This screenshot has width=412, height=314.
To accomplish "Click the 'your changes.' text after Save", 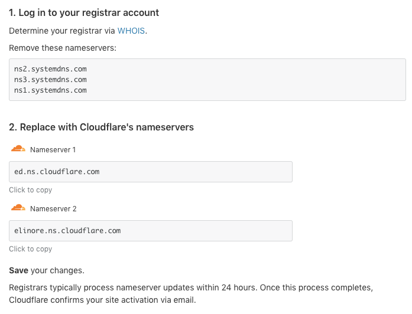I will point(57,271).
